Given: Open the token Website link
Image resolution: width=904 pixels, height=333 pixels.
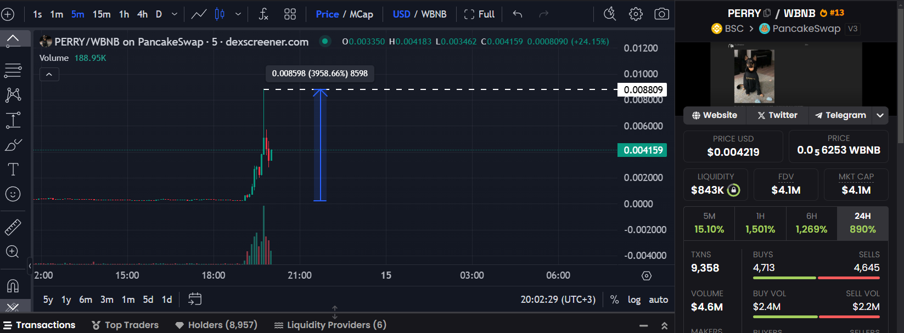Looking at the screenshot, I should (x=715, y=115).
